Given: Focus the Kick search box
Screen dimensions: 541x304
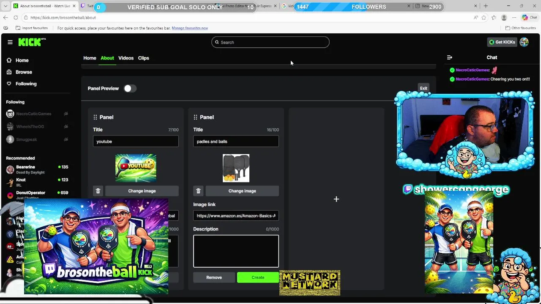Looking at the screenshot, I should tap(270, 42).
